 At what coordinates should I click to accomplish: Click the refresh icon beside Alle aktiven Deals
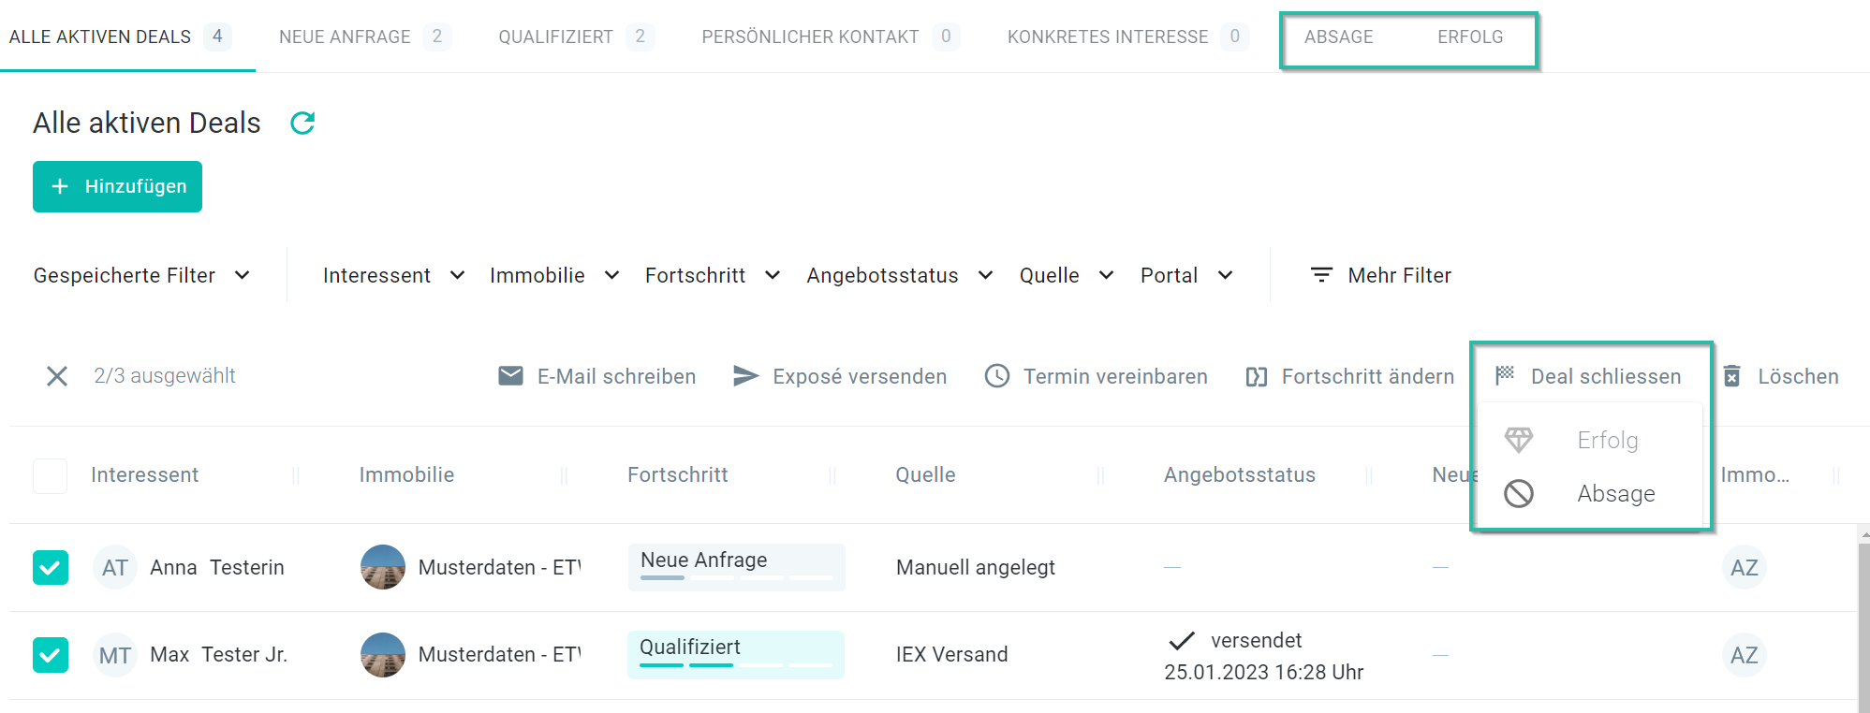pyautogui.click(x=302, y=124)
